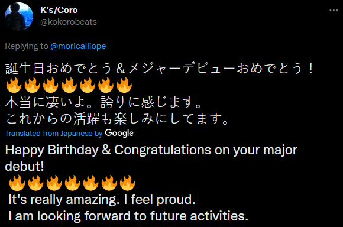Click the Replying to label

tap(27, 46)
